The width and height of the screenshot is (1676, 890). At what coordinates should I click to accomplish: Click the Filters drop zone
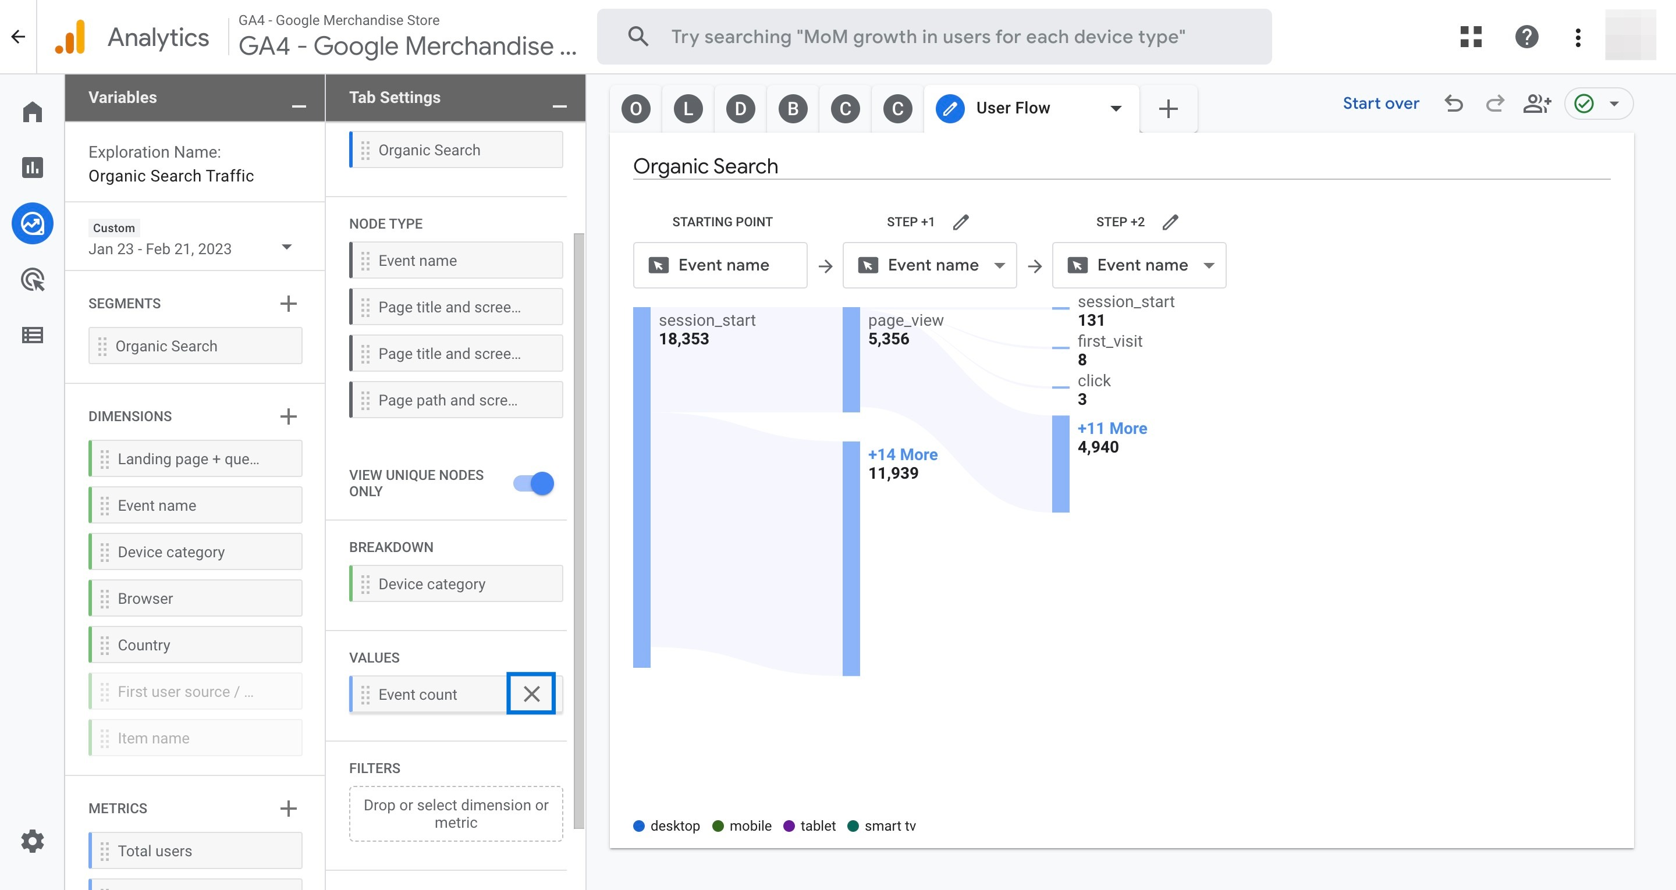(456, 813)
